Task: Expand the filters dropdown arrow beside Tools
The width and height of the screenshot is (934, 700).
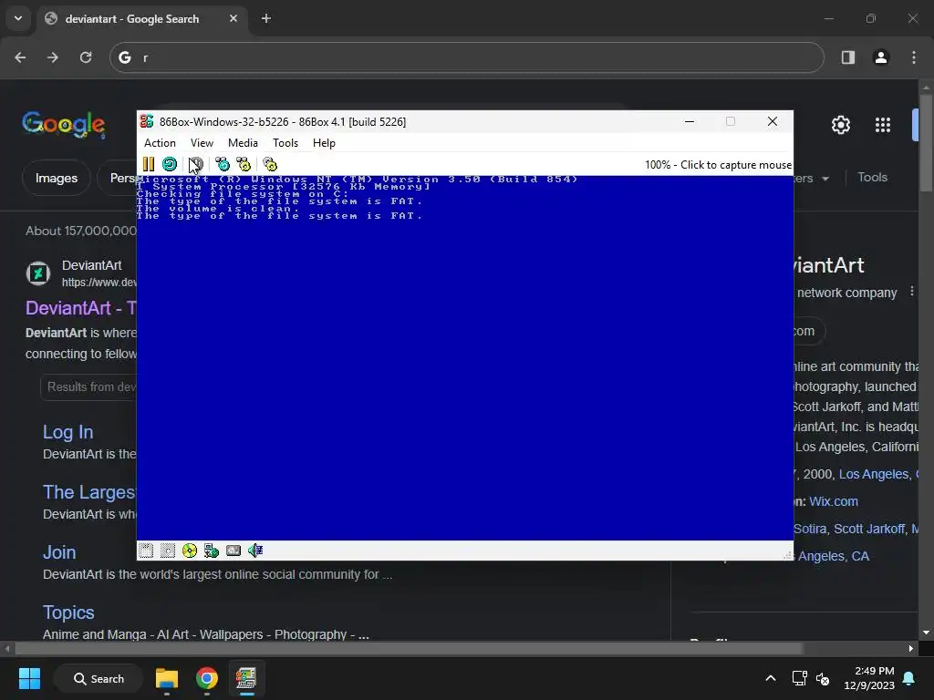Action: click(x=825, y=179)
